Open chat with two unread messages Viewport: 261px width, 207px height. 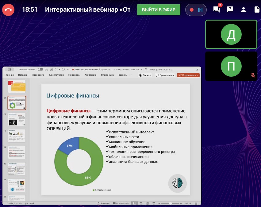coord(217,10)
